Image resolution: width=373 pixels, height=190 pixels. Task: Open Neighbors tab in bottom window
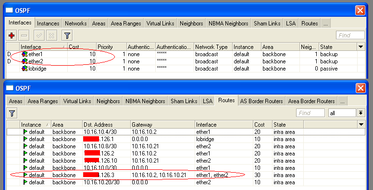tap(108, 101)
